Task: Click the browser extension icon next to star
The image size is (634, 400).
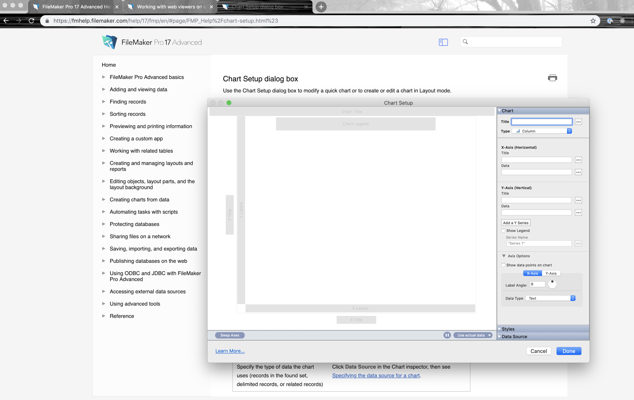Action: click(610, 21)
